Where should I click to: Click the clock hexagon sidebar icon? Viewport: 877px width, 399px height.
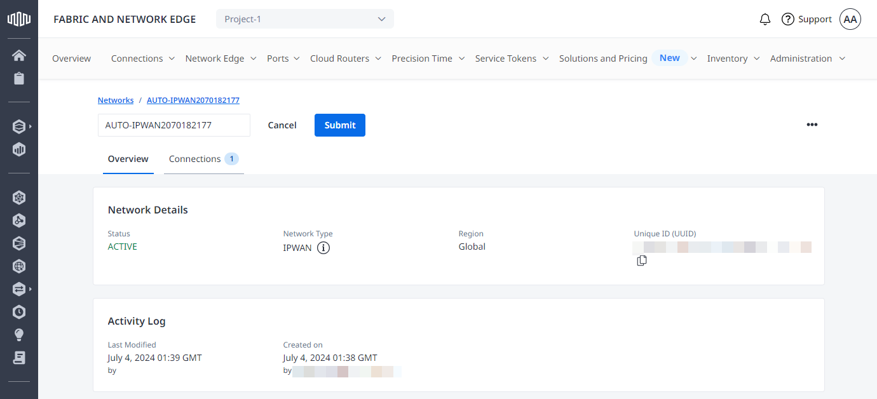19,312
